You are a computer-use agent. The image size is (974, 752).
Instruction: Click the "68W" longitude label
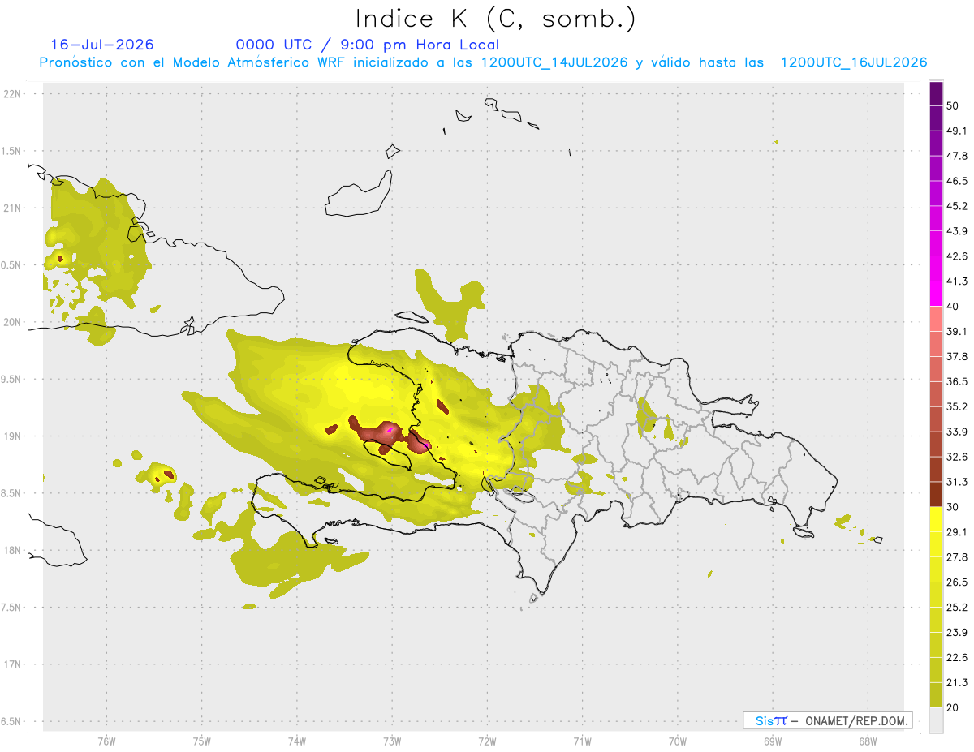pos(867,741)
